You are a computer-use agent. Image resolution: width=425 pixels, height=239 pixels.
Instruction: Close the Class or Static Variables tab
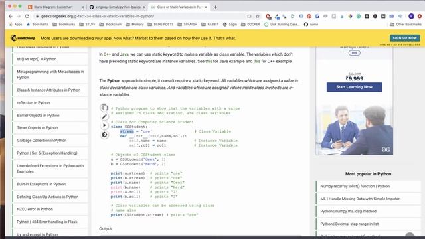[206, 7]
